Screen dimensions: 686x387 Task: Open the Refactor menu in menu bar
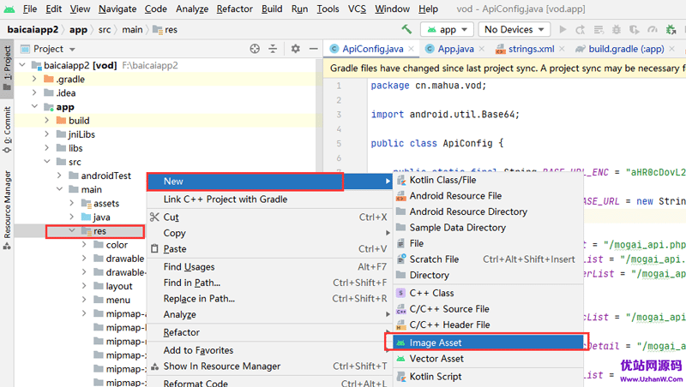234,9
